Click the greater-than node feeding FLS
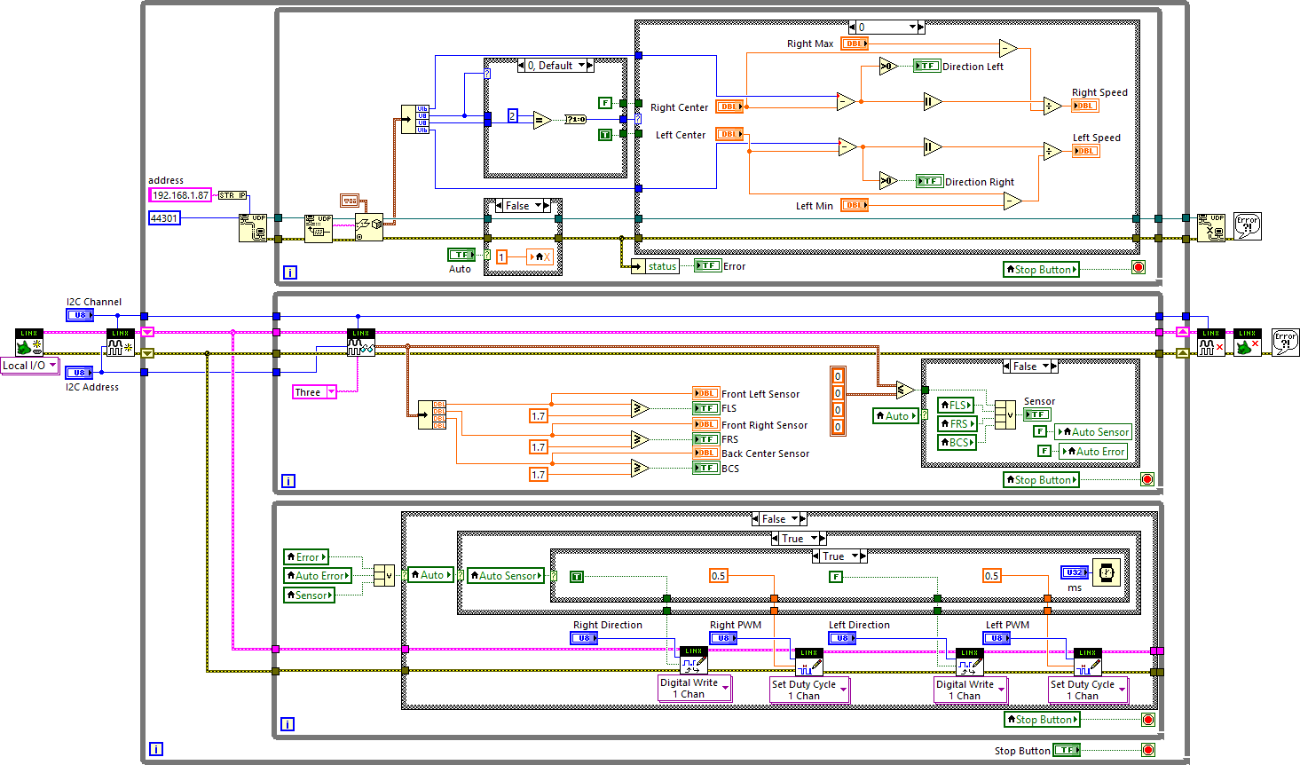The width and height of the screenshot is (1300, 765). (x=640, y=408)
